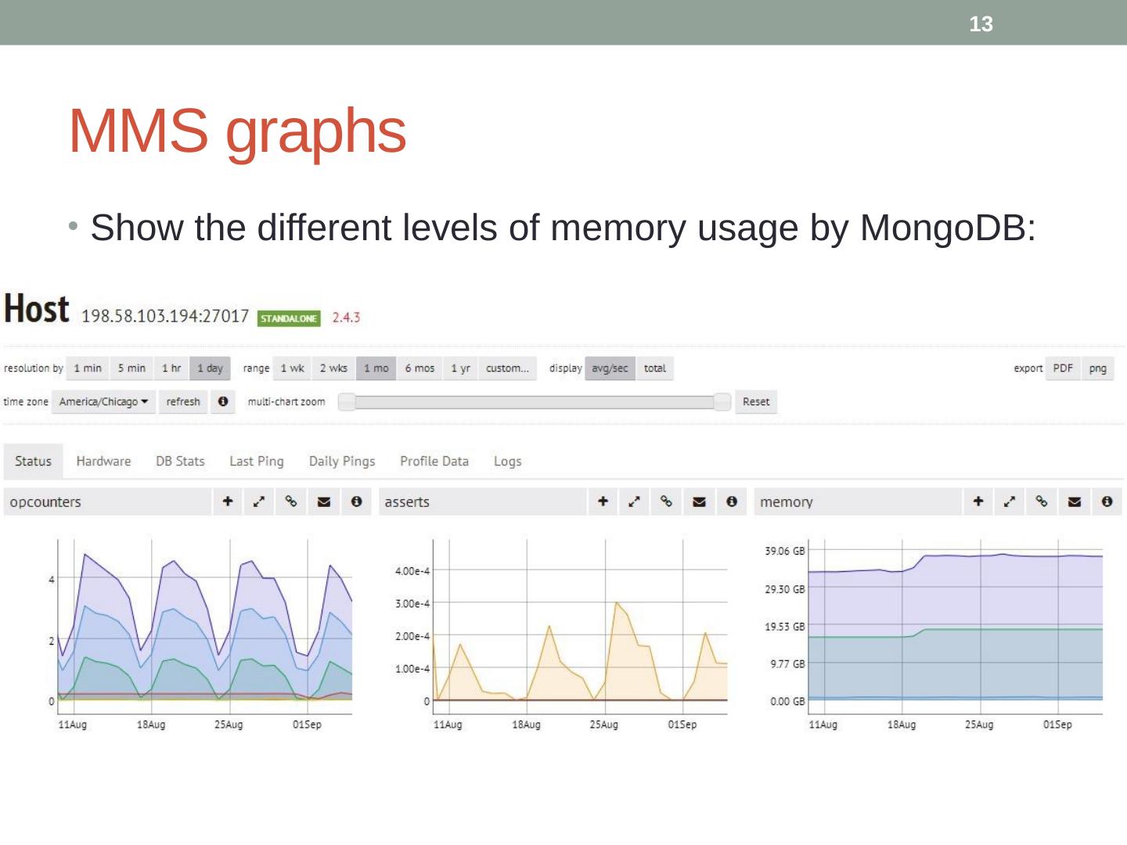Viewport: 1127px width, 845px height.
Task: Copy link for the memory chart
Action: point(1042,502)
